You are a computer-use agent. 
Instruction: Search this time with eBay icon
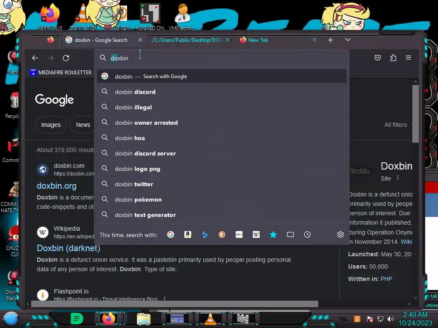point(239,234)
